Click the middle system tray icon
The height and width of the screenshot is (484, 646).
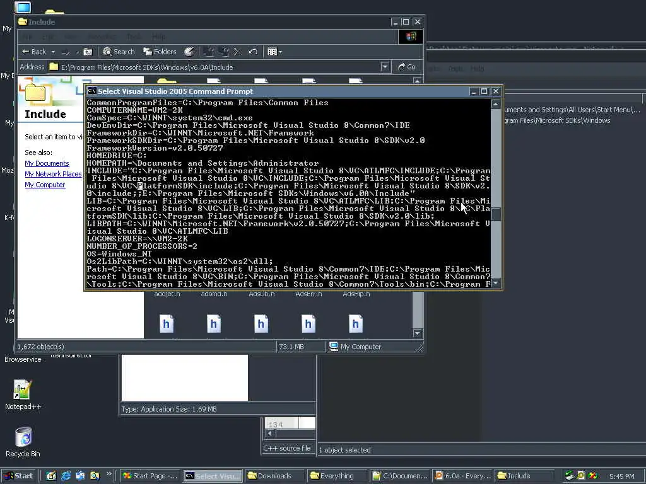coord(581,476)
